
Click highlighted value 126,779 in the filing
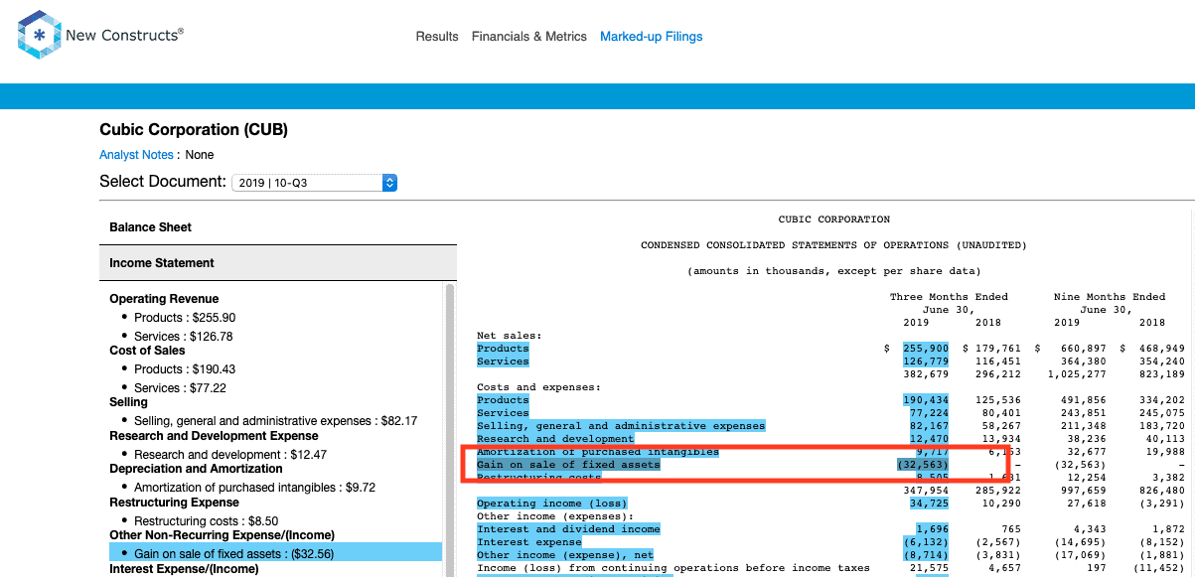tap(925, 361)
